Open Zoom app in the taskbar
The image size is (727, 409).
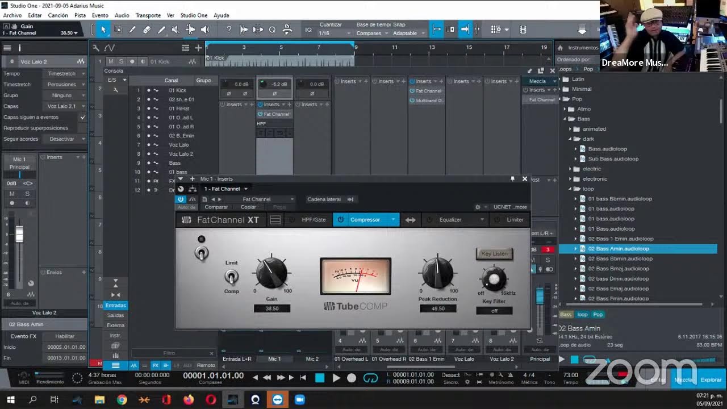click(299, 400)
